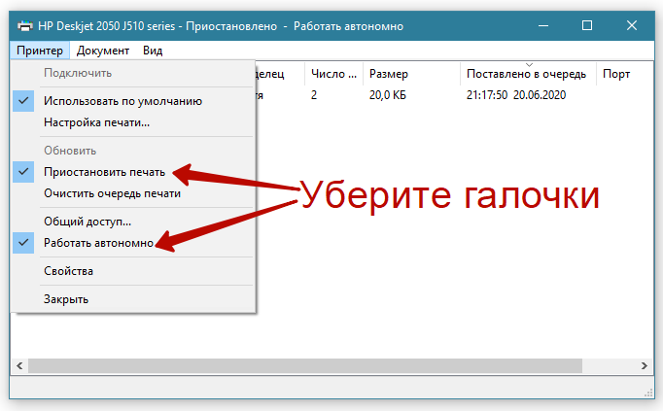Click the window resize grip corner

(x=648, y=393)
